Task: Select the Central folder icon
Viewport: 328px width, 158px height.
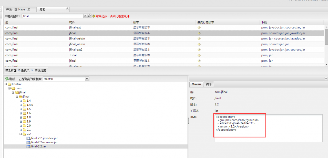Action: tap(9, 84)
